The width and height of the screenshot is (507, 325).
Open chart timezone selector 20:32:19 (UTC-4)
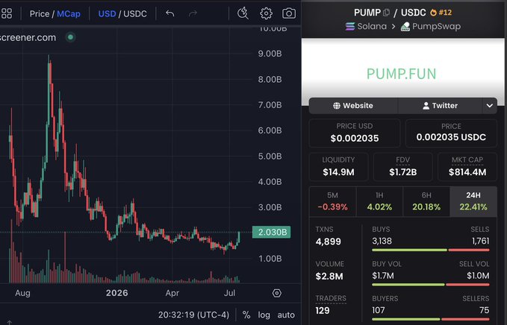[193, 315]
